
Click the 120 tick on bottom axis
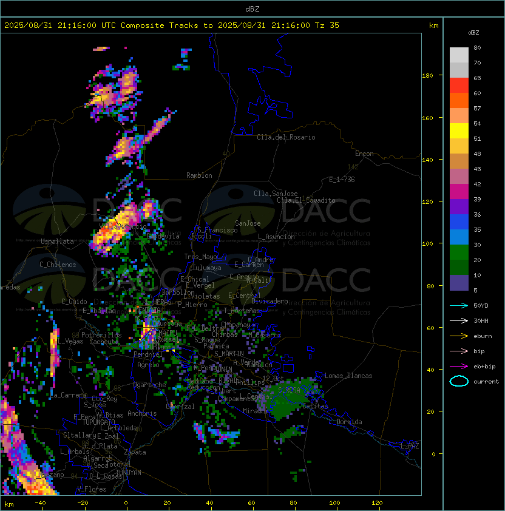pos(377,503)
